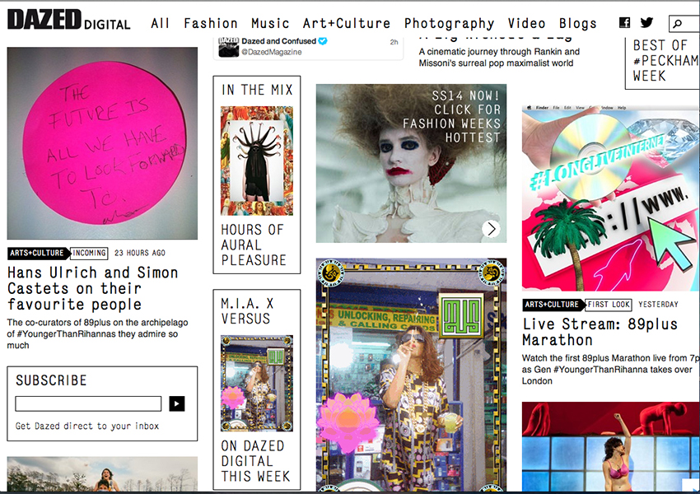Click 'YESTERDAY' timestamp
Screen dimensions: 700x494
click(658, 305)
